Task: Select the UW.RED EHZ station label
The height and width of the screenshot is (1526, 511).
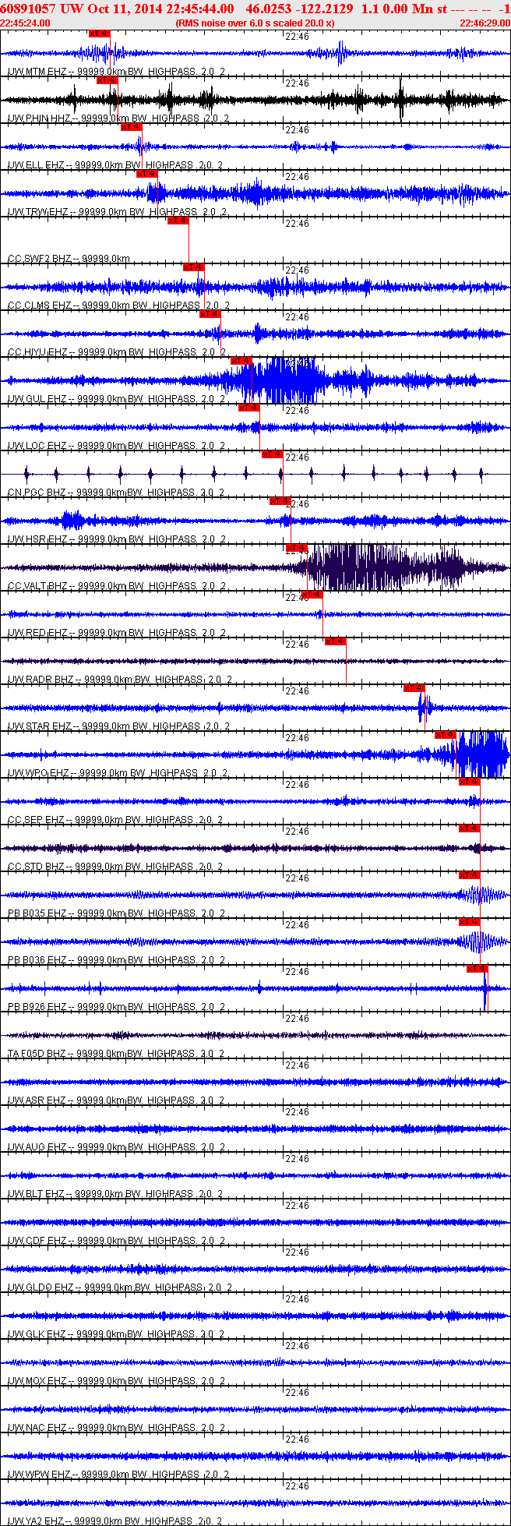Action: tap(37, 633)
